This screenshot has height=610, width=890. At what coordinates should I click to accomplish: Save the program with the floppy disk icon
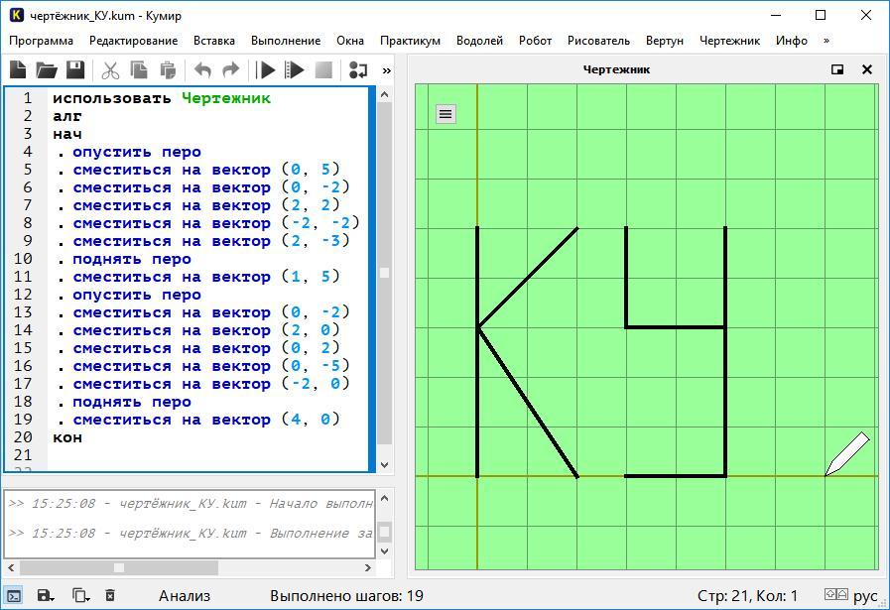coord(75,69)
